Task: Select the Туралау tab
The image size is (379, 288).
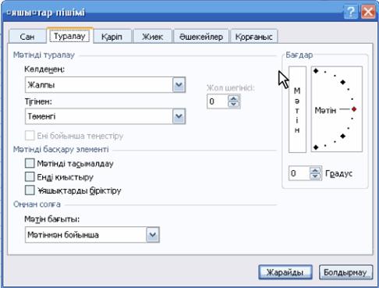Action: tap(69, 36)
